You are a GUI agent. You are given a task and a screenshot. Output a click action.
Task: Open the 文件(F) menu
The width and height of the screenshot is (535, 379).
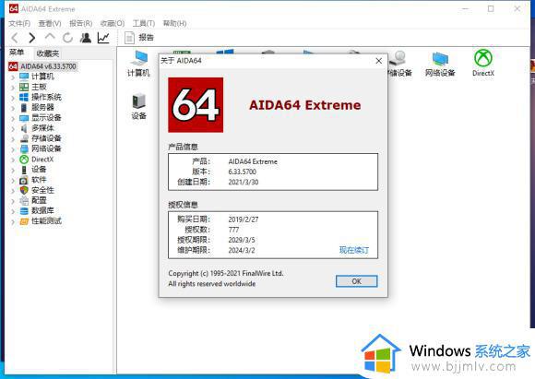[19, 23]
